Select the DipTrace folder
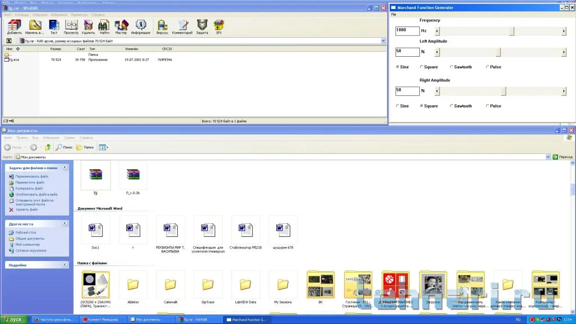The height and width of the screenshot is (324, 576). click(208, 288)
